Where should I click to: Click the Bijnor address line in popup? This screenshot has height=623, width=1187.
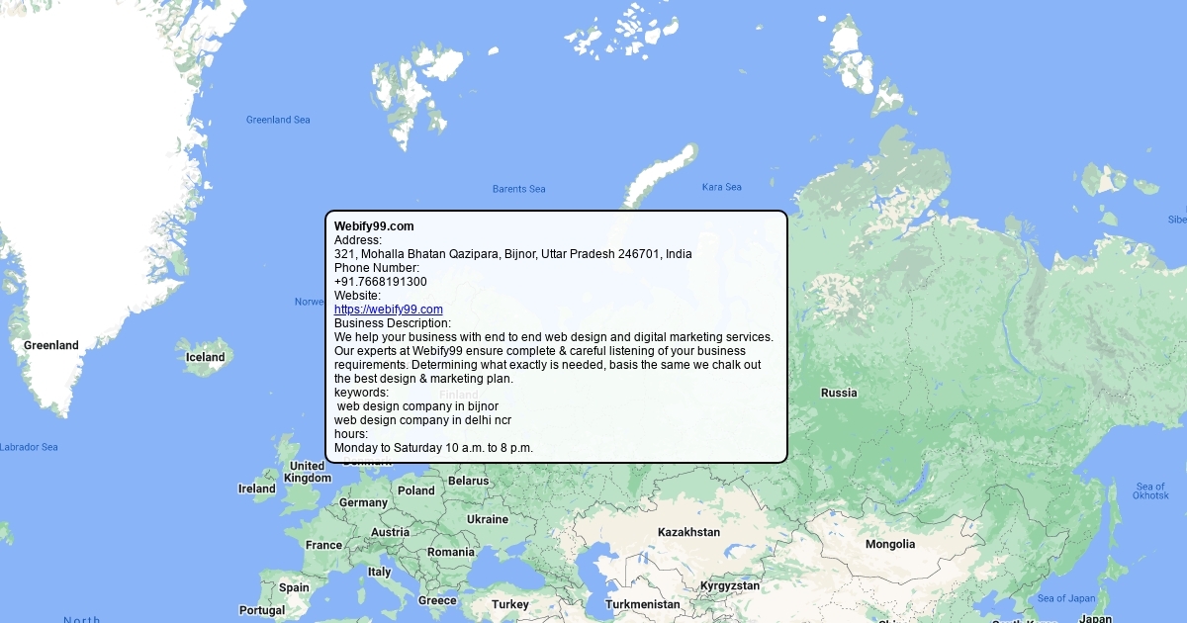pos(512,254)
